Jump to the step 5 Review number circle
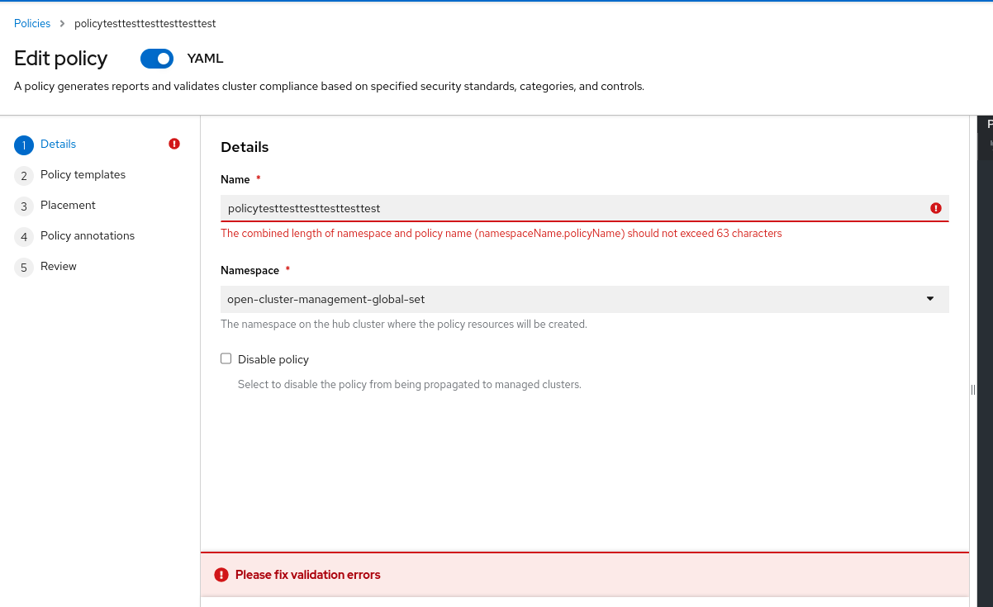The width and height of the screenshot is (993, 607). (x=24, y=267)
